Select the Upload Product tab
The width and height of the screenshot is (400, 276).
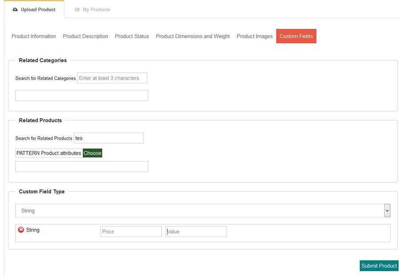tap(34, 9)
